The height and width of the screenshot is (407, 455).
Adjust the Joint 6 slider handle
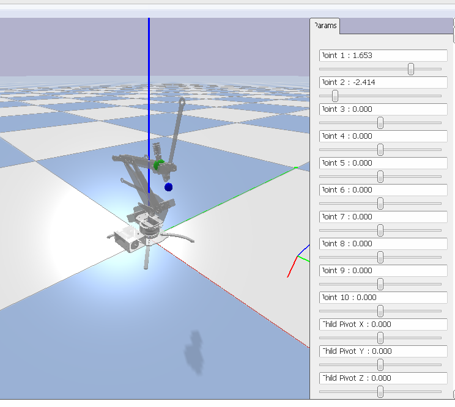[x=380, y=204]
